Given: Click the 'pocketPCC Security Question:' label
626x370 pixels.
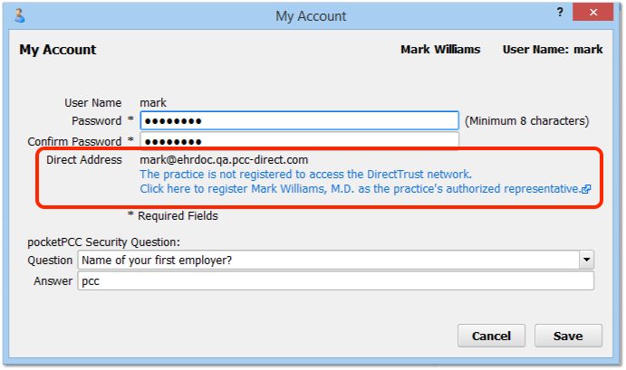Looking at the screenshot, I should pyautogui.click(x=104, y=242).
